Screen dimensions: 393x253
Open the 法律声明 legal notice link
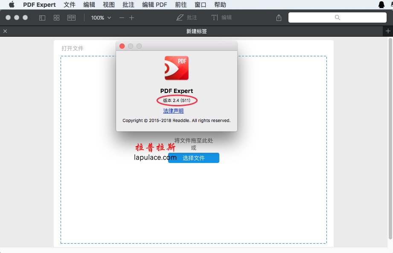[x=173, y=111]
